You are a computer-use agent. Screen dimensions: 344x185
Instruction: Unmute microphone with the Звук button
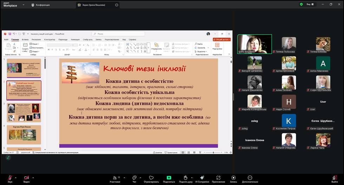tap(10, 178)
